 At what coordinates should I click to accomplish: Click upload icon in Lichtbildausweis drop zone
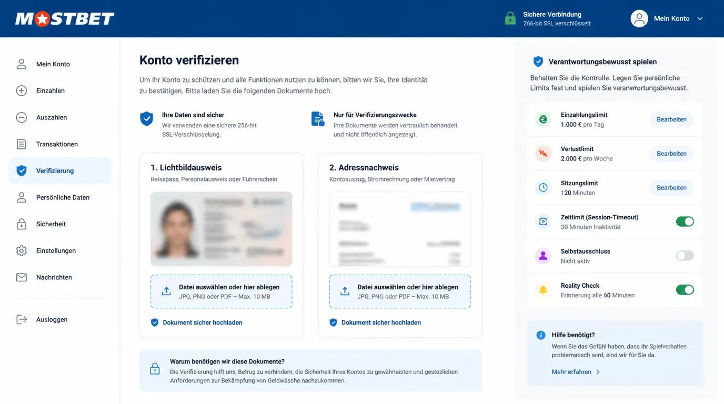[x=166, y=291]
